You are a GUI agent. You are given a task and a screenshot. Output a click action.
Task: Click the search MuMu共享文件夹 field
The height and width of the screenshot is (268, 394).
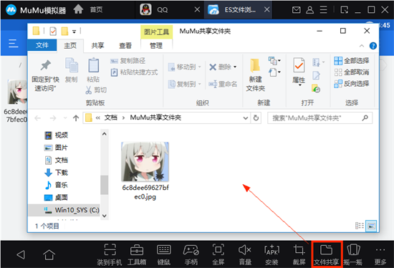(x=319, y=118)
